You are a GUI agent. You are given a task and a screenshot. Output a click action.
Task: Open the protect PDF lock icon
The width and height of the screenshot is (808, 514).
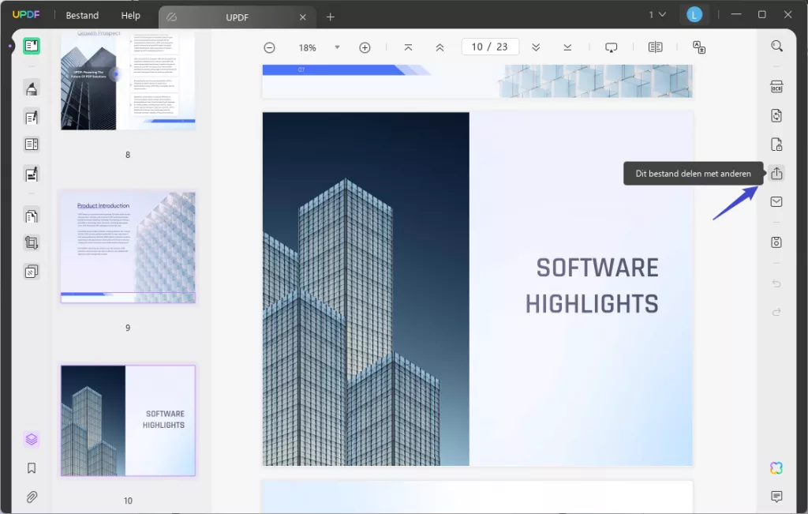(776, 144)
